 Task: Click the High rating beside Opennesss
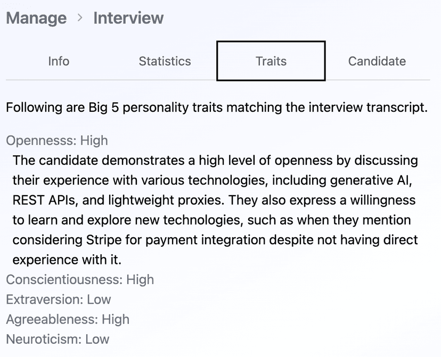(x=94, y=140)
